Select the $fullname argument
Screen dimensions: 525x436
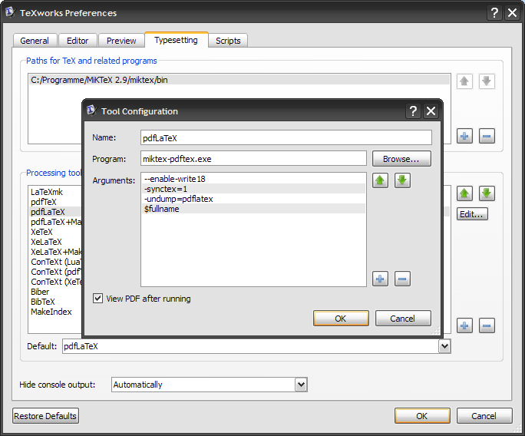(x=253, y=209)
